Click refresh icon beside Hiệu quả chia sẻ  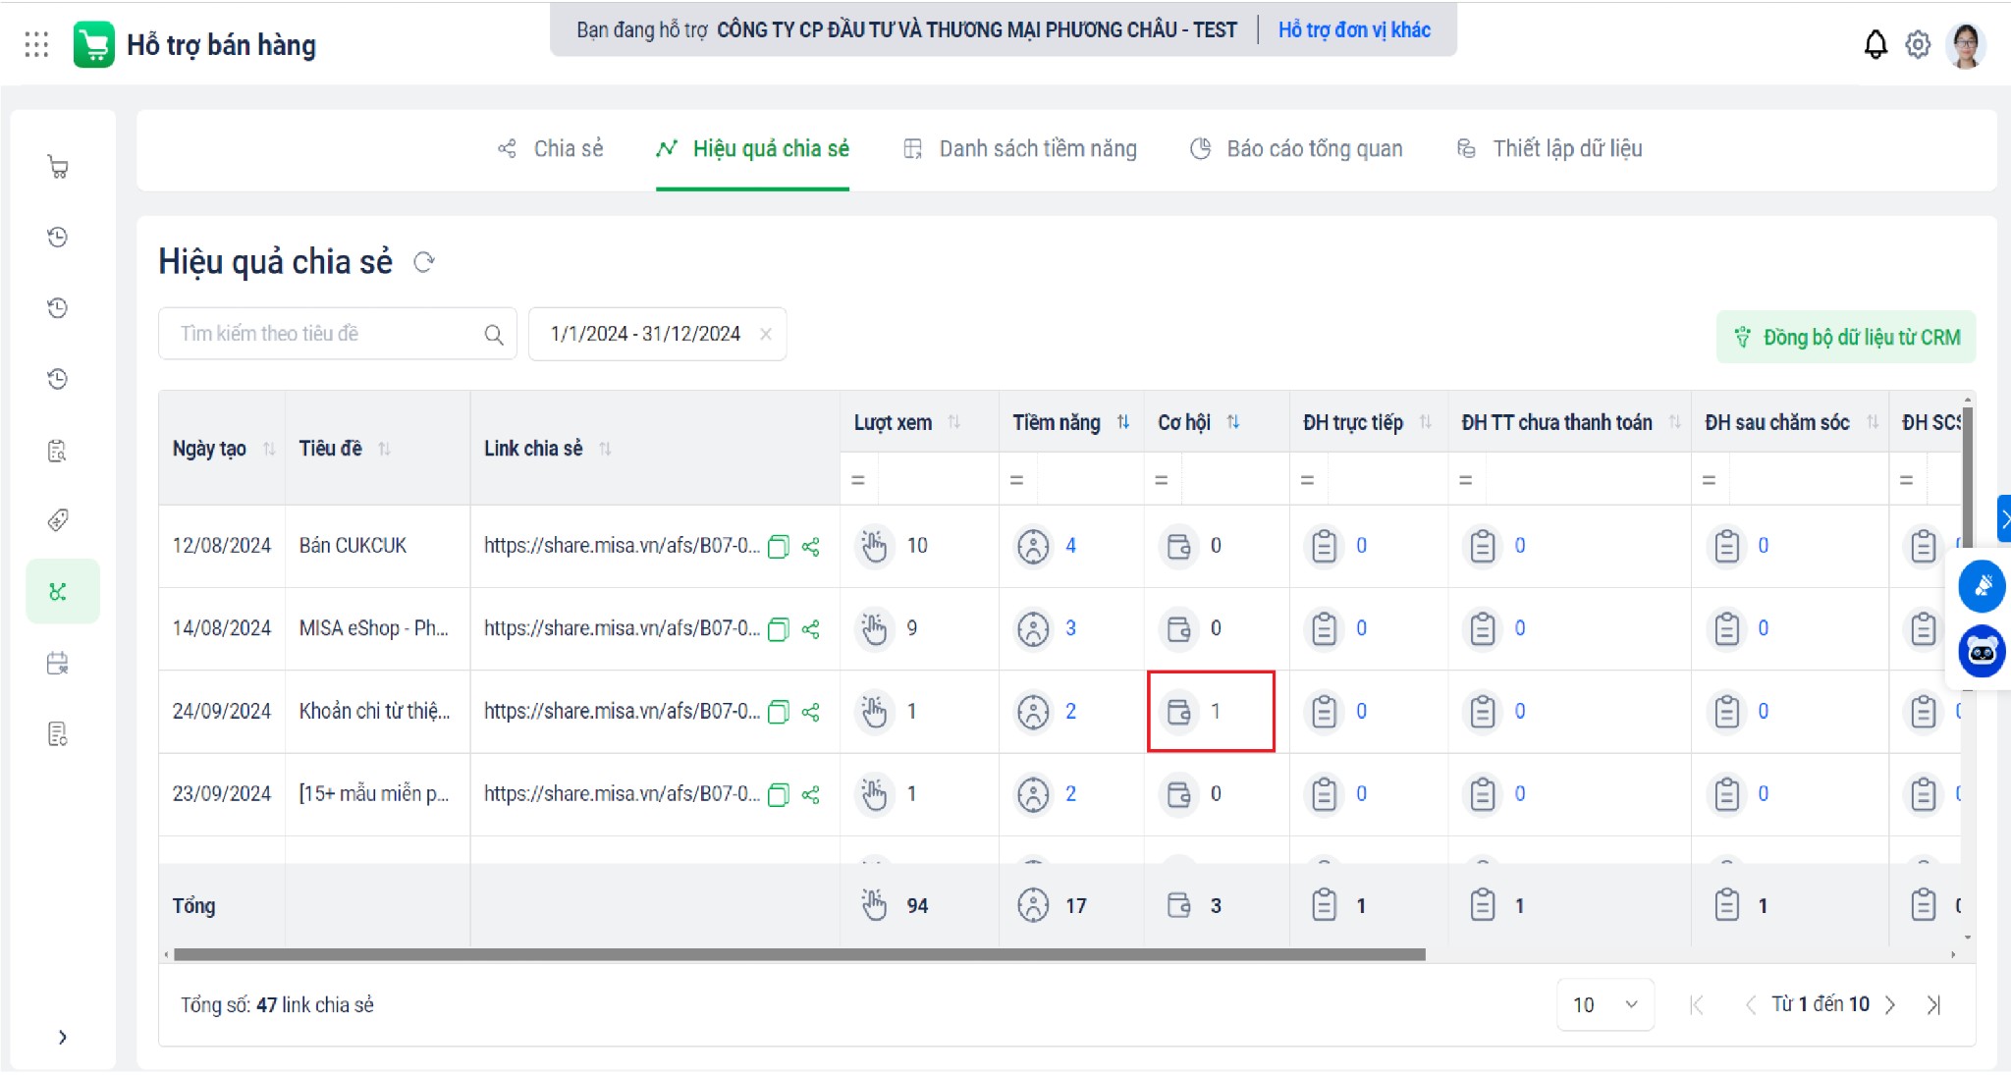coord(423,262)
